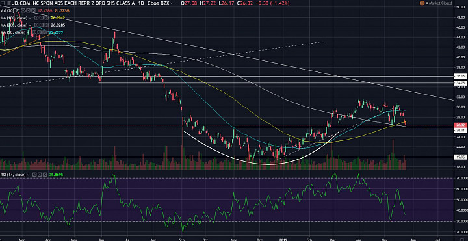Click the orange market status icon
The width and height of the screenshot is (468, 241).
click(x=422, y=3)
